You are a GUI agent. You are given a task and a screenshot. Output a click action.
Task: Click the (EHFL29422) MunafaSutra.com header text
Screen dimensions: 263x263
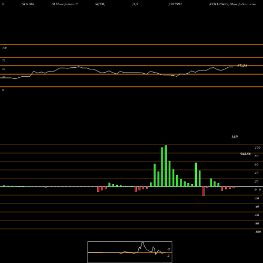pyautogui.click(x=232, y=4)
